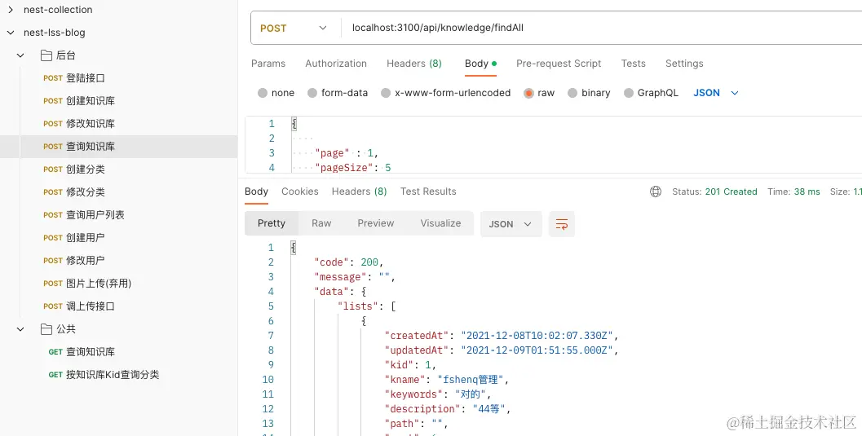862x436 pixels.
Task: Open the request Settings tab
Action: 684,63
